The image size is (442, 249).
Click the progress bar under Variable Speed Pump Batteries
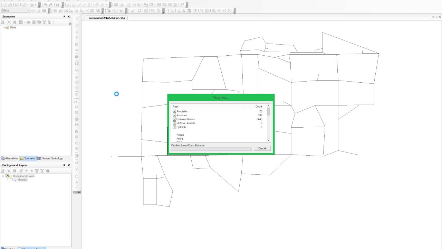(x=211, y=149)
